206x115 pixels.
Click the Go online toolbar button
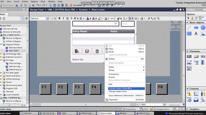tap(76, 5)
